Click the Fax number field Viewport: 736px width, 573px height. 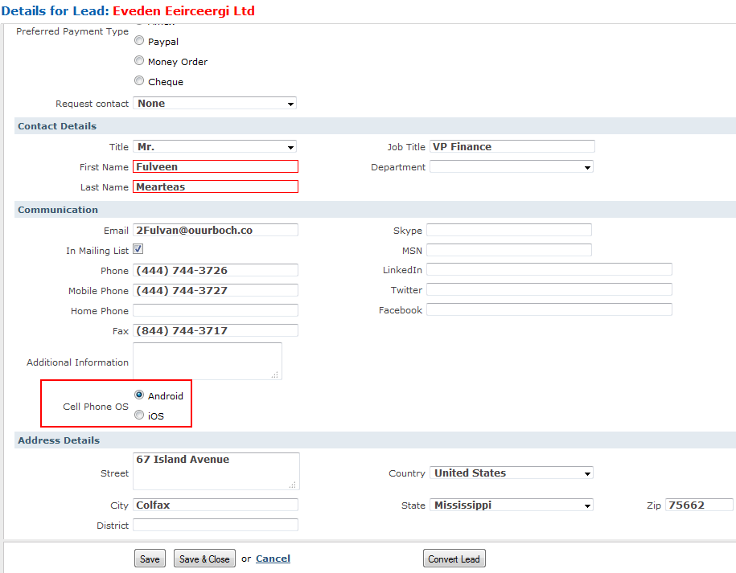pos(216,330)
